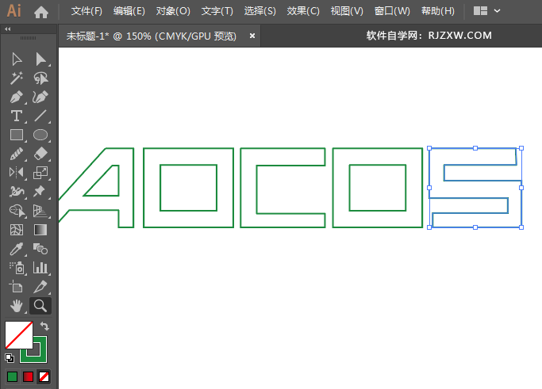Select the Type tool

point(17,116)
